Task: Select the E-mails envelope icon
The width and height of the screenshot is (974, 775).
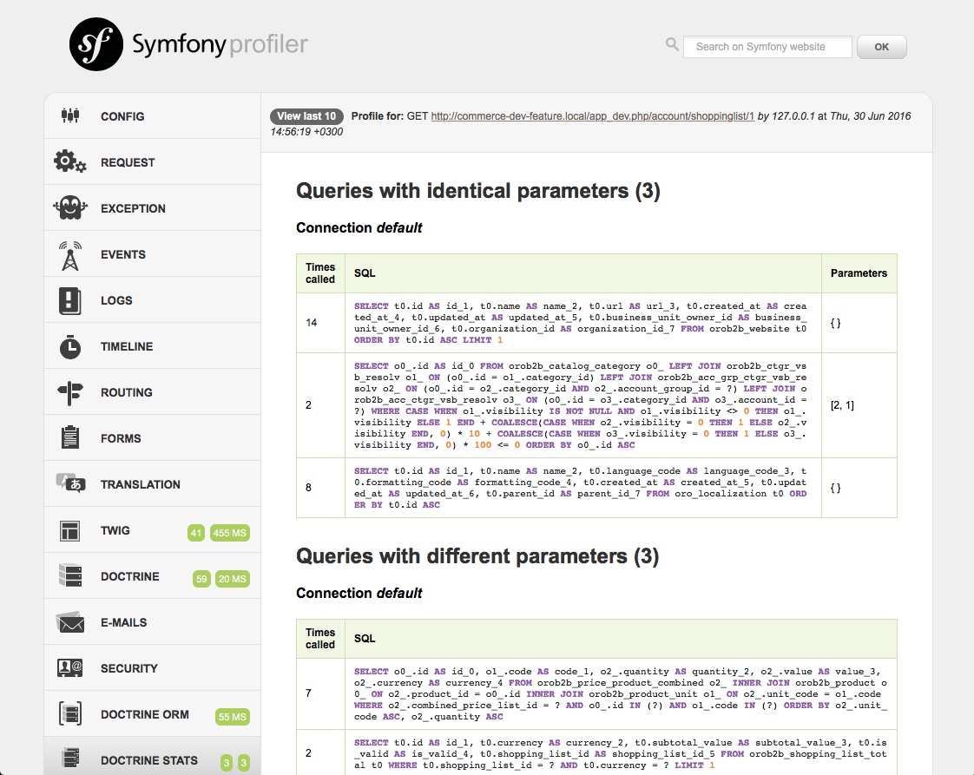Action: (70, 622)
